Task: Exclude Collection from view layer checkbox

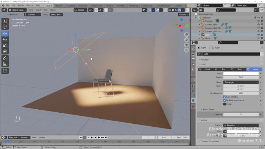Action: (x=255, y=17)
